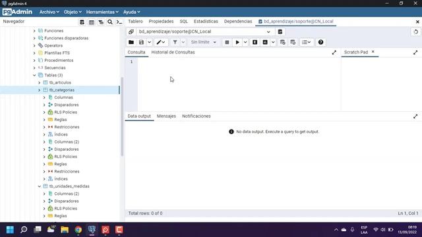The height and width of the screenshot is (237, 422).
Task: Click the Explain (E) icon
Action: click(255, 42)
